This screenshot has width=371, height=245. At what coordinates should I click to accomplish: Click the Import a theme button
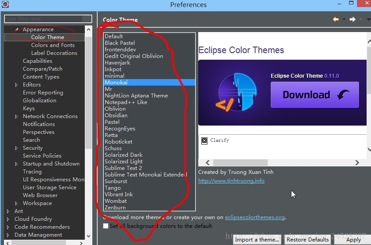tap(257, 240)
